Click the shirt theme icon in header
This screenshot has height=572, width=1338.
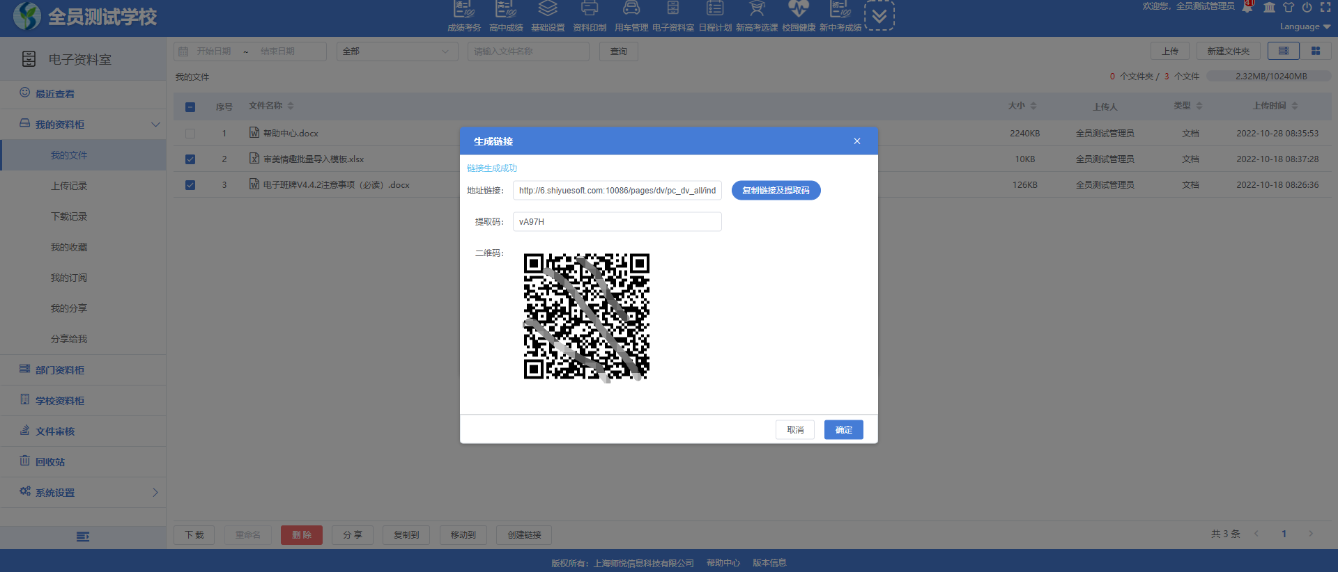coord(1289,7)
